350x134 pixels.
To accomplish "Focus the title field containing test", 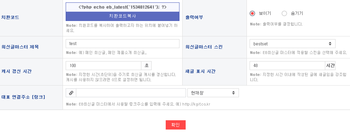I will [122, 44].
